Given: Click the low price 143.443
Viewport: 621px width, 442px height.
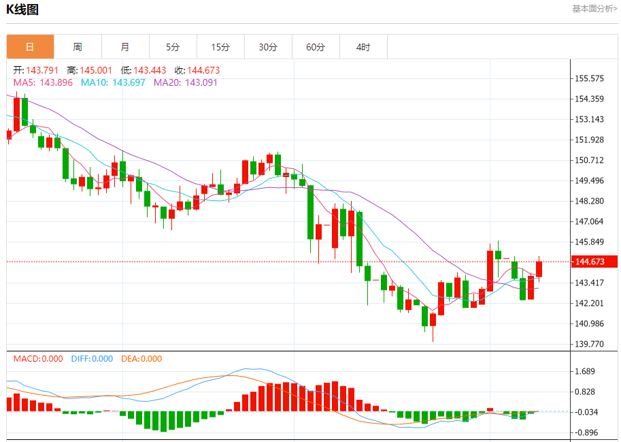Looking at the screenshot, I should [x=150, y=70].
